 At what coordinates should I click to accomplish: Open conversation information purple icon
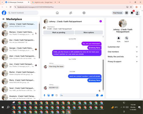pyautogui.click(x=101, y=21)
